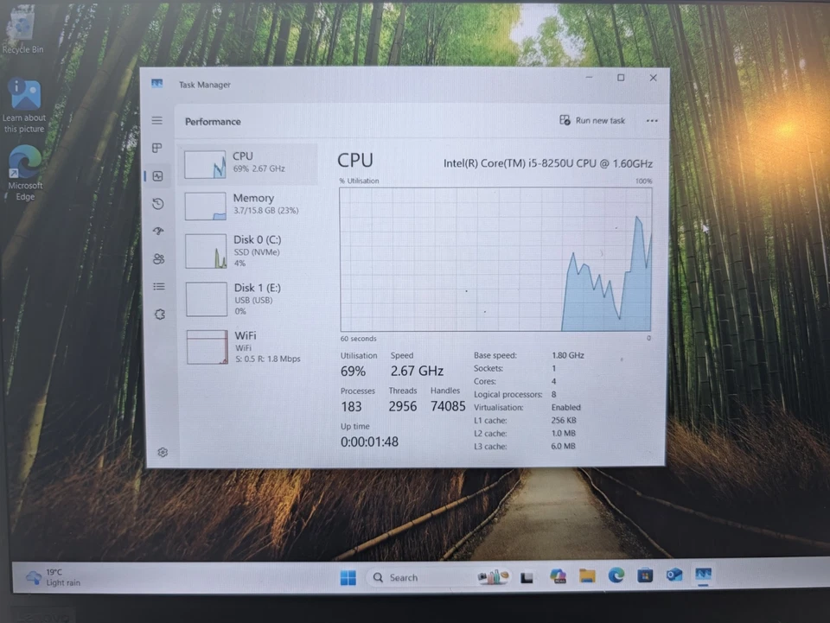Open the Windows Start menu

(x=348, y=577)
